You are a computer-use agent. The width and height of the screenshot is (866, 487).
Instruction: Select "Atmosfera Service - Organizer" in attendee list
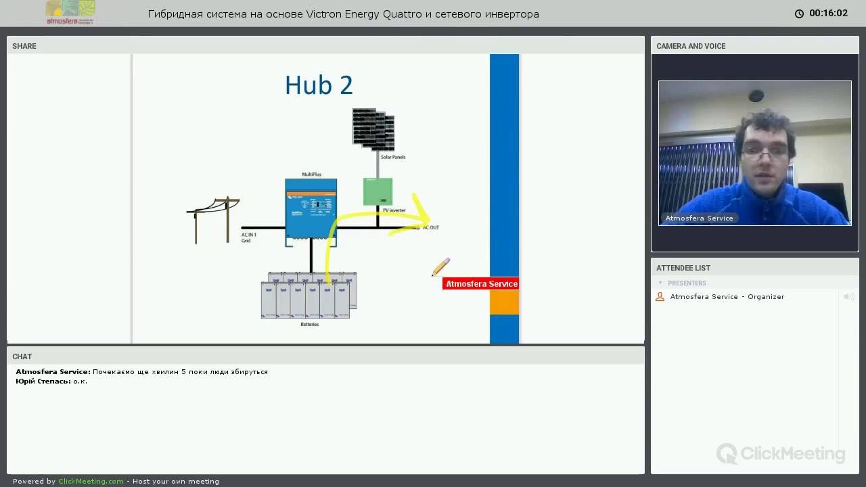[x=727, y=296]
